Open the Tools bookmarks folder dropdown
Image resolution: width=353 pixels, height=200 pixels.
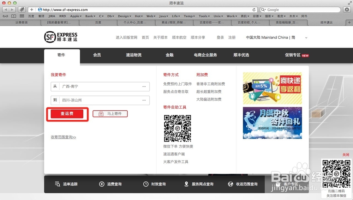[x=204, y=16]
